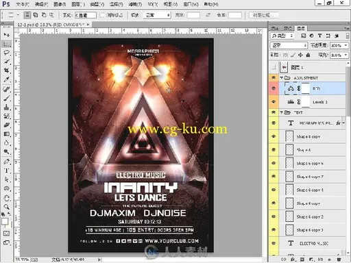Collapse the TEXT group
This screenshot has width=351, height=263.
(282, 112)
